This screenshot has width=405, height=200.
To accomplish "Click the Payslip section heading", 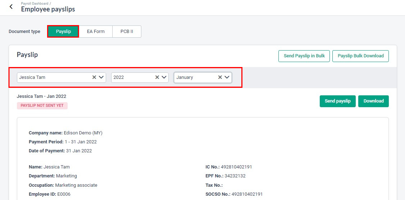I will [27, 54].
